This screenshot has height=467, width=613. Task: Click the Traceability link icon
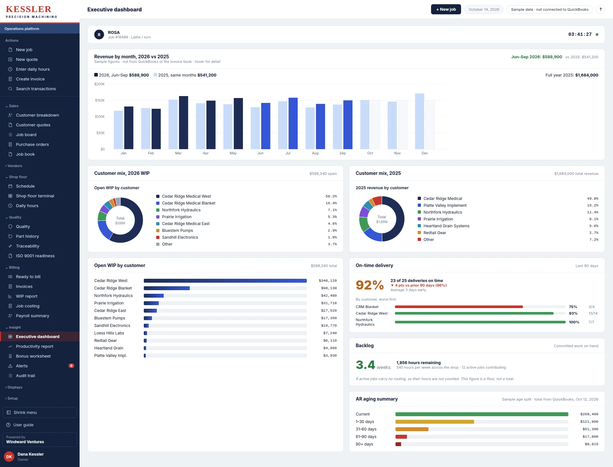pos(10,246)
